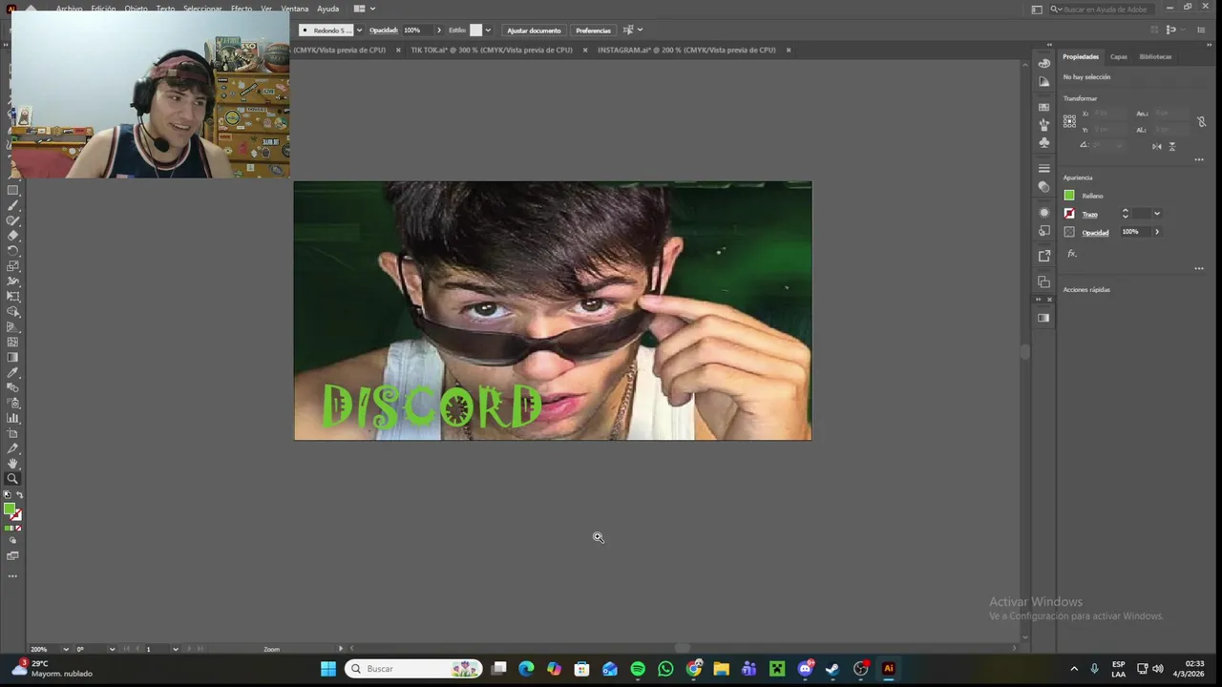Select the Hand tool
Screen dimensions: 1222x687
point(12,464)
